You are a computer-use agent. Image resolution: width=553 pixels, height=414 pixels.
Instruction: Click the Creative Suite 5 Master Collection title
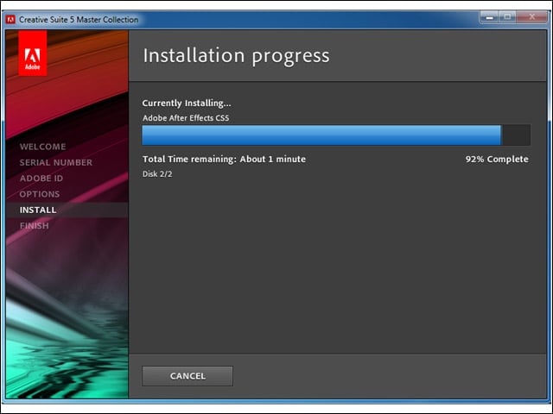click(x=79, y=20)
